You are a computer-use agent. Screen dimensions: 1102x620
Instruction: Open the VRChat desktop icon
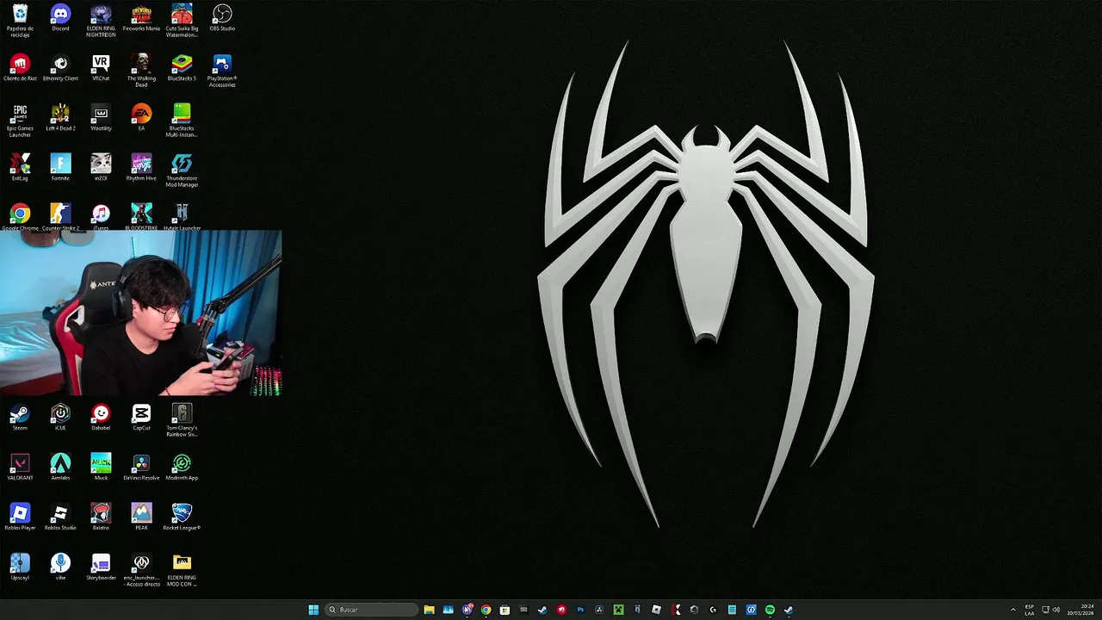101,67
